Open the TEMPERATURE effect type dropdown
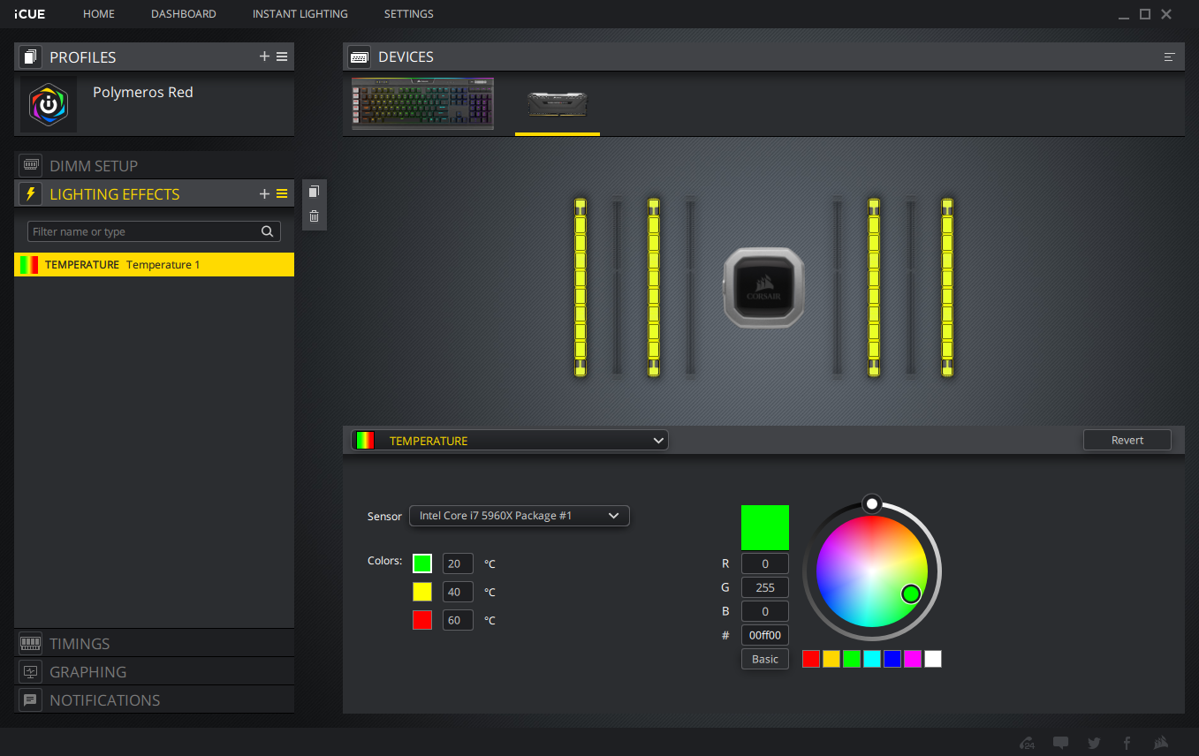 (510, 440)
